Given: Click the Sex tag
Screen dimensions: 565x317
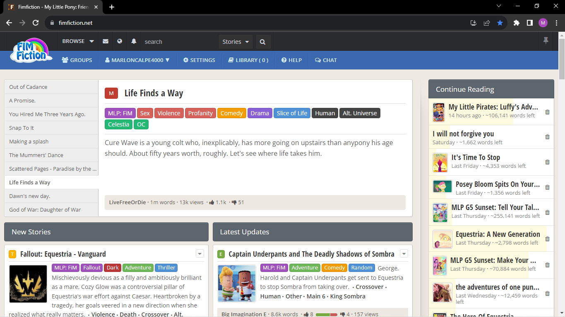Looking at the screenshot, I should coord(145,113).
